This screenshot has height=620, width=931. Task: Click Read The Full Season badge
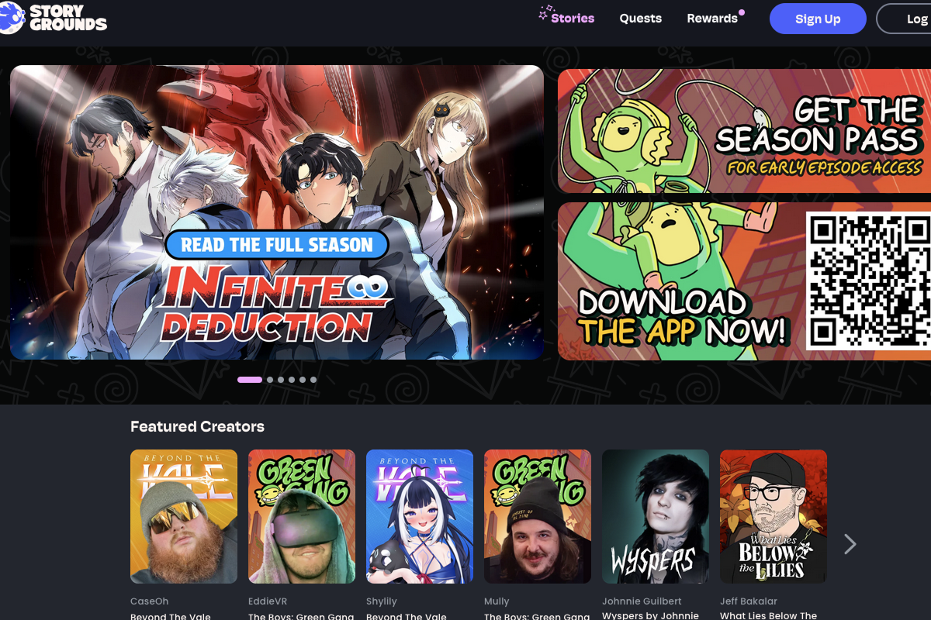point(277,245)
